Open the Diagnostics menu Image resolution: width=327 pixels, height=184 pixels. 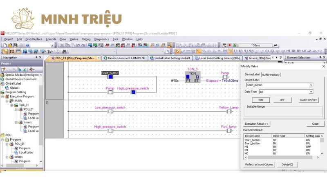101,39
